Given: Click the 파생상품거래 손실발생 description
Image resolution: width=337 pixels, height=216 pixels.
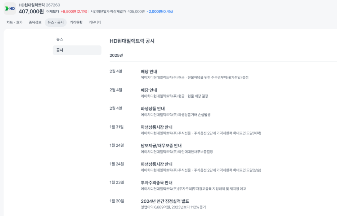Looking at the screenshot, I should (x=176, y=115).
